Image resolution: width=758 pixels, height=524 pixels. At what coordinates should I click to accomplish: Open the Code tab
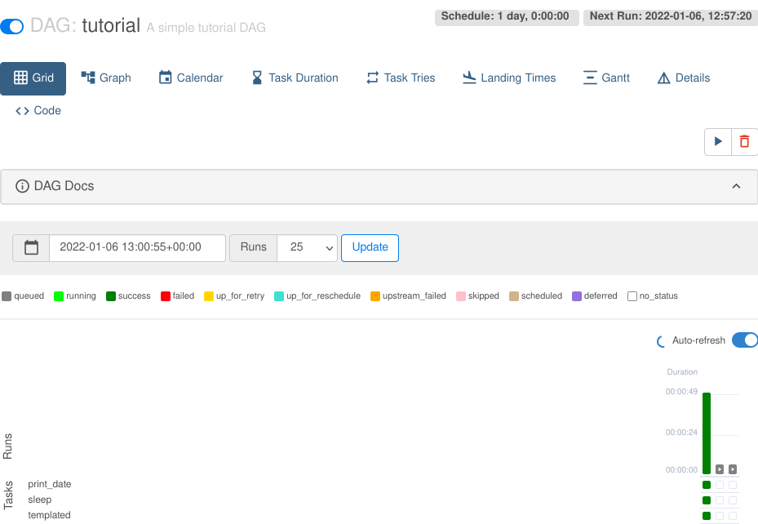pyautogui.click(x=38, y=111)
